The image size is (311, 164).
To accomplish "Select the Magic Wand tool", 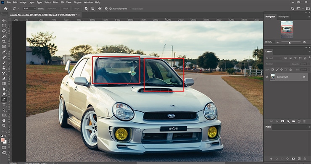I will (4, 36).
